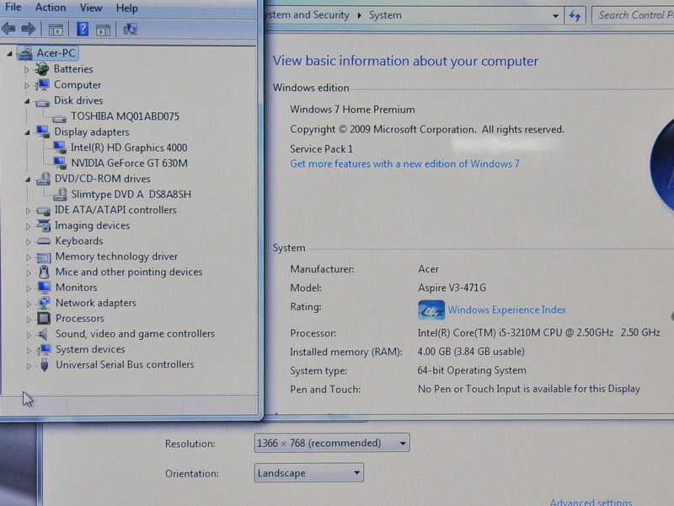Image resolution: width=674 pixels, height=506 pixels.
Task: Open the Advanced settings link
Action: (x=591, y=502)
